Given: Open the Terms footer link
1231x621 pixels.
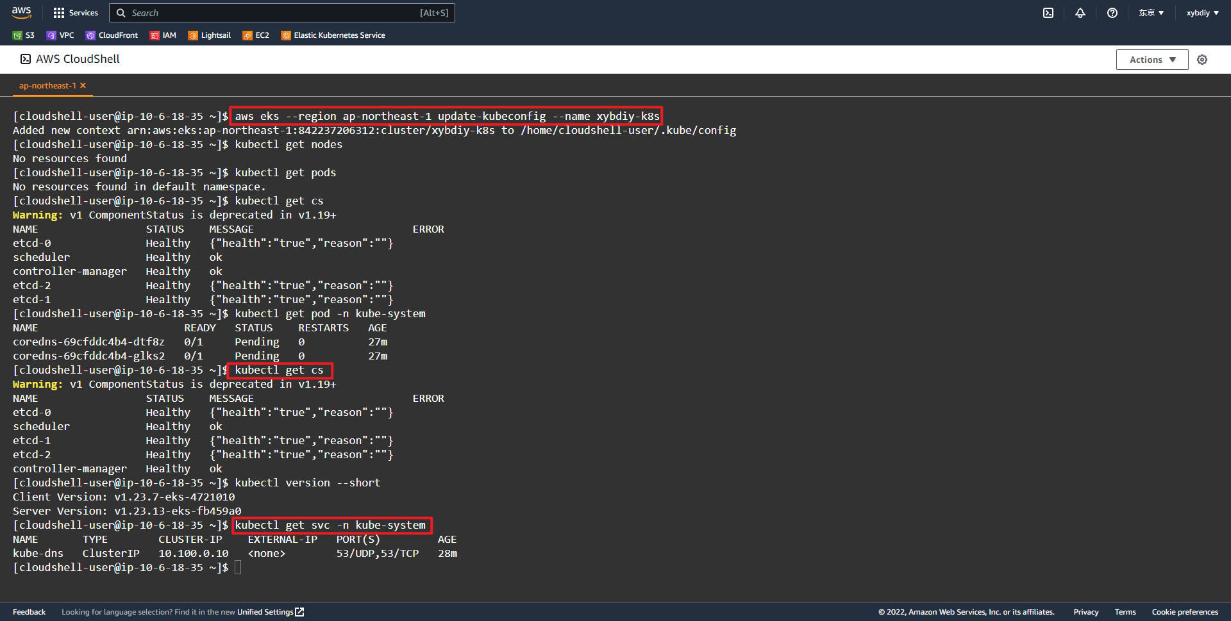Looking at the screenshot, I should 1125,612.
